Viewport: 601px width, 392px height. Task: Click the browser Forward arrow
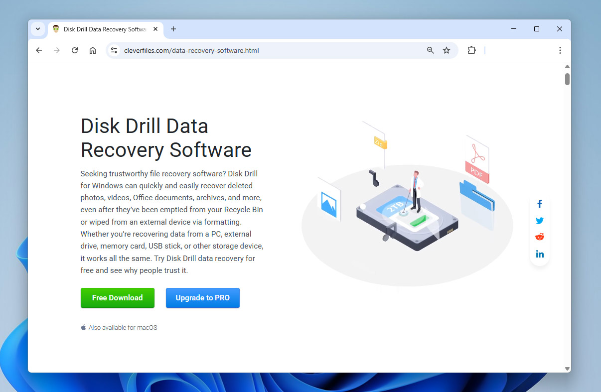[x=57, y=50]
